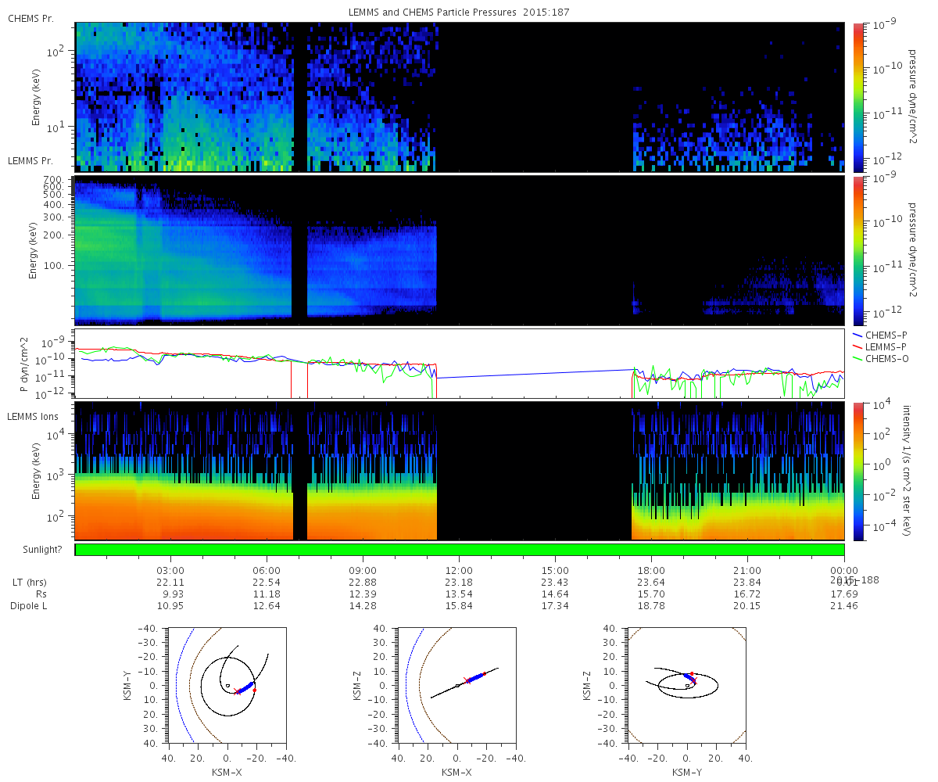Image resolution: width=938 pixels, height=782 pixels.
Task: Click the 06:00 time tick label
Action: [x=267, y=570]
